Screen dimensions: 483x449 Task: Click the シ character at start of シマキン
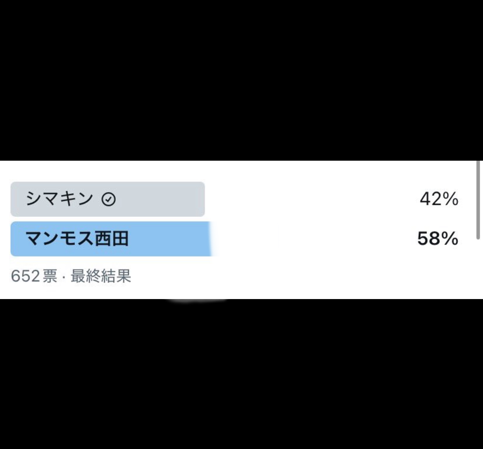point(33,199)
